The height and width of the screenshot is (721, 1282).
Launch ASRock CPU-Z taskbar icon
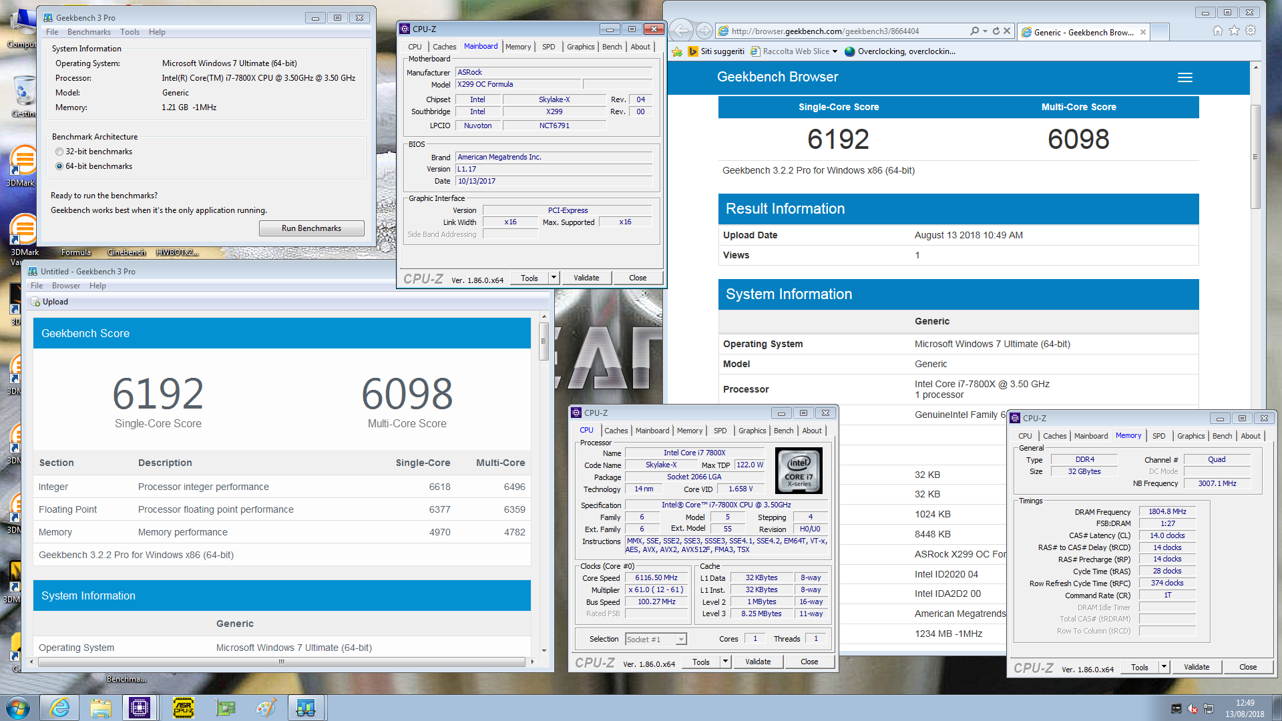click(x=184, y=708)
